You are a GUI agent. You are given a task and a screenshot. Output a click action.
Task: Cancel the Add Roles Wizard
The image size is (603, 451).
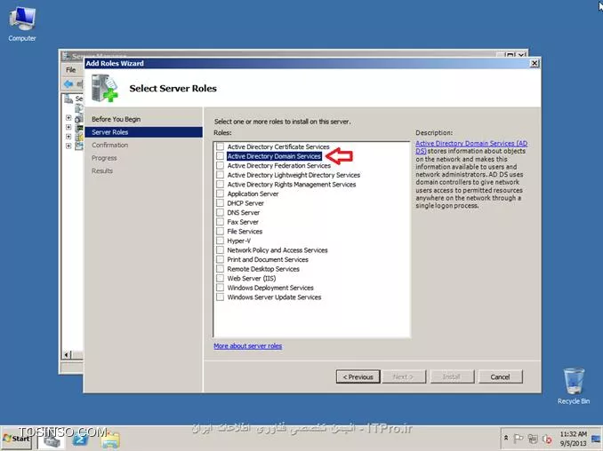[x=500, y=376]
